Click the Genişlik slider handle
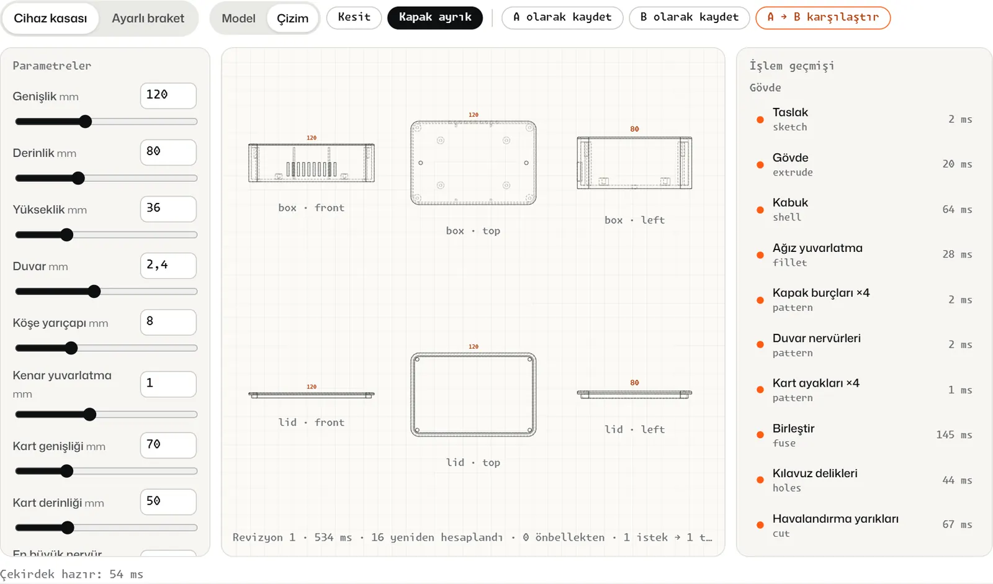This screenshot has width=993, height=584. tap(86, 122)
